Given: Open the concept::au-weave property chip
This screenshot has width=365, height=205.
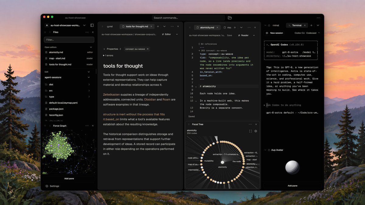Looking at the screenshot, I should pyautogui.click(x=137, y=49).
